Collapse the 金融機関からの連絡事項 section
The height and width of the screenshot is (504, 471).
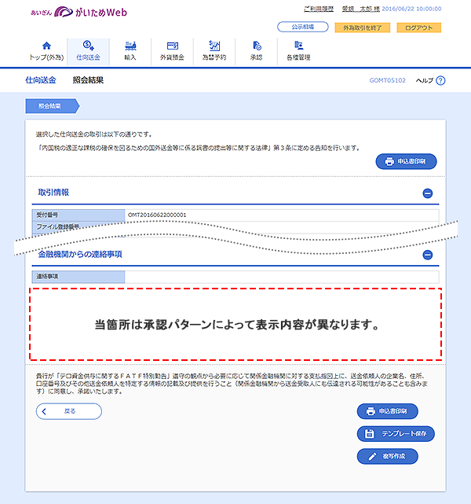point(428,255)
